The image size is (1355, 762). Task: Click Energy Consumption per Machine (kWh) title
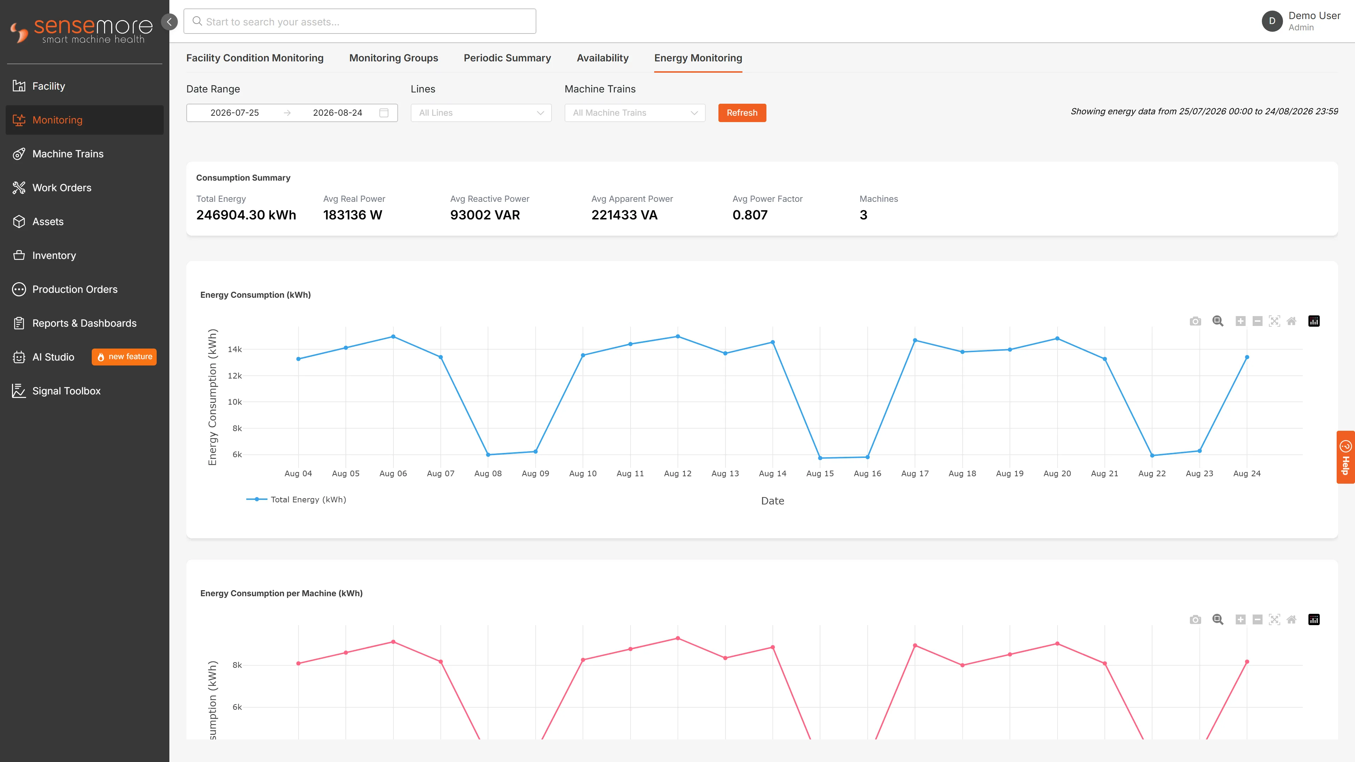coord(282,593)
